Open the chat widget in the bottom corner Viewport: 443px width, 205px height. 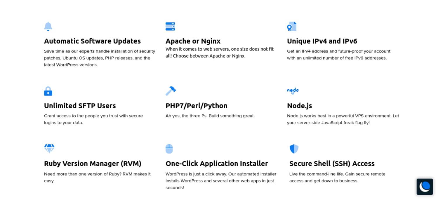tap(425, 187)
